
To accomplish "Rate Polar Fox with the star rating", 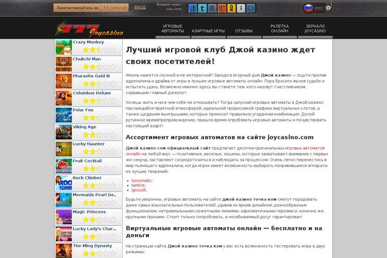I will pyautogui.click(x=99, y=118).
